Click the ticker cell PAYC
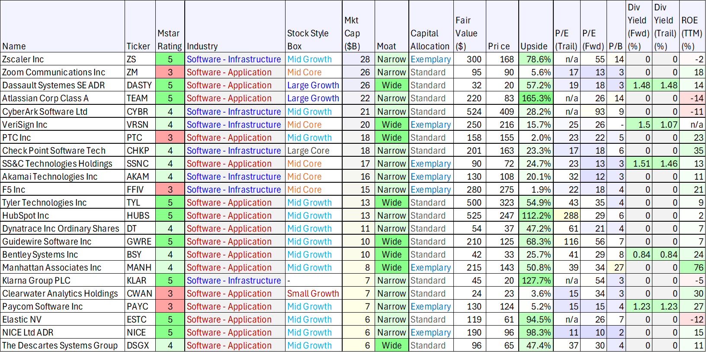 (x=140, y=306)
